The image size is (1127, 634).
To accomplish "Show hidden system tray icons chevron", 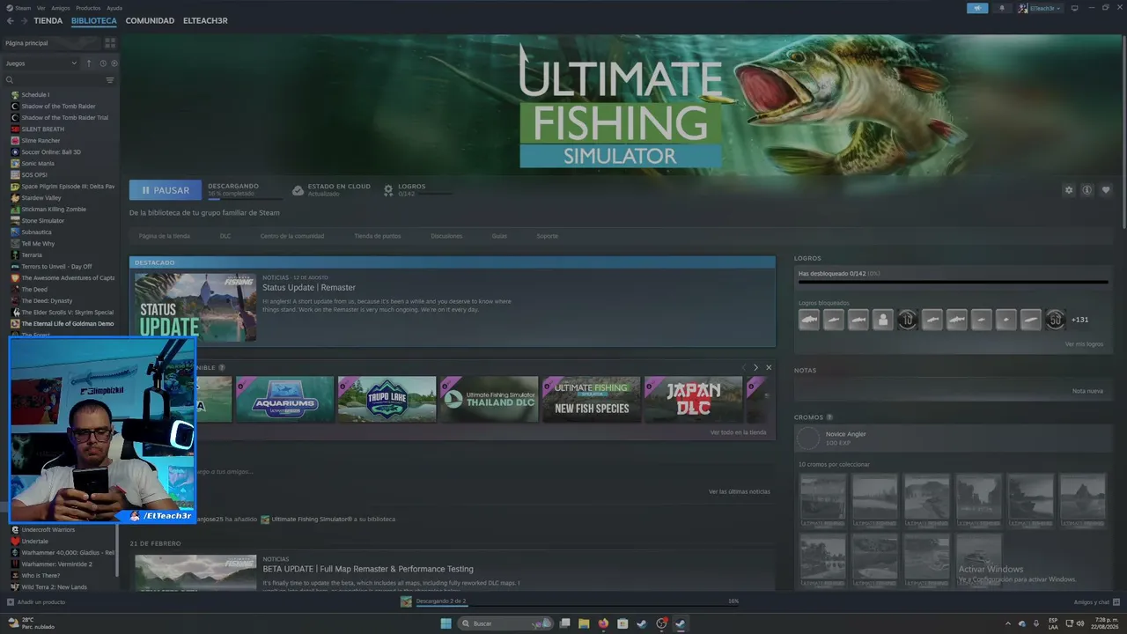I will [x=1008, y=623].
